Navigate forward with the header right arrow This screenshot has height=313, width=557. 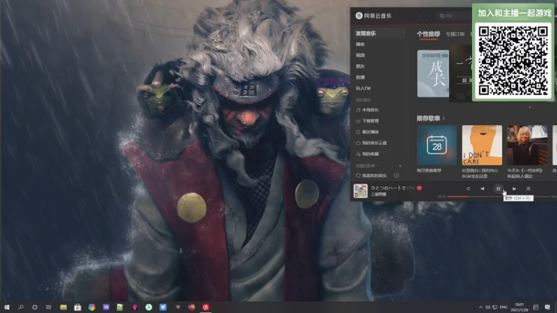click(430, 16)
